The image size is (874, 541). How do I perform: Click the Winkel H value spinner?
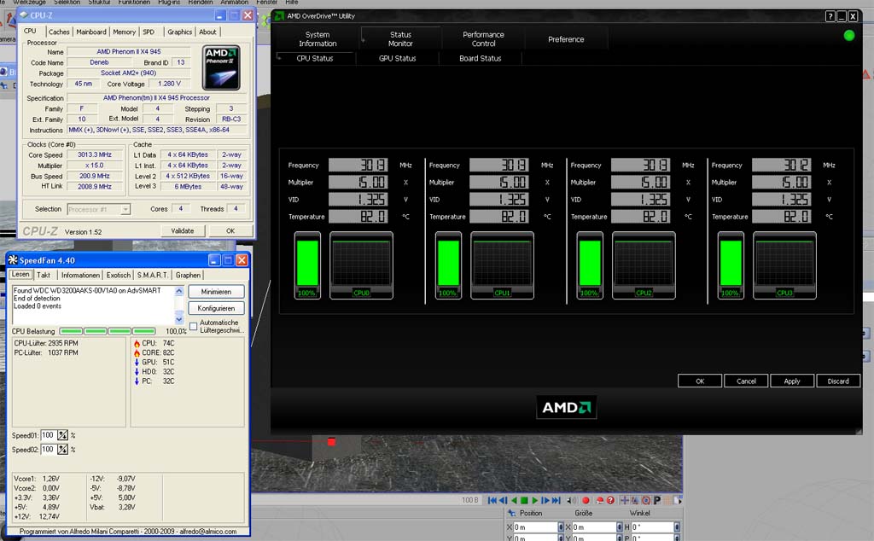tap(677, 527)
